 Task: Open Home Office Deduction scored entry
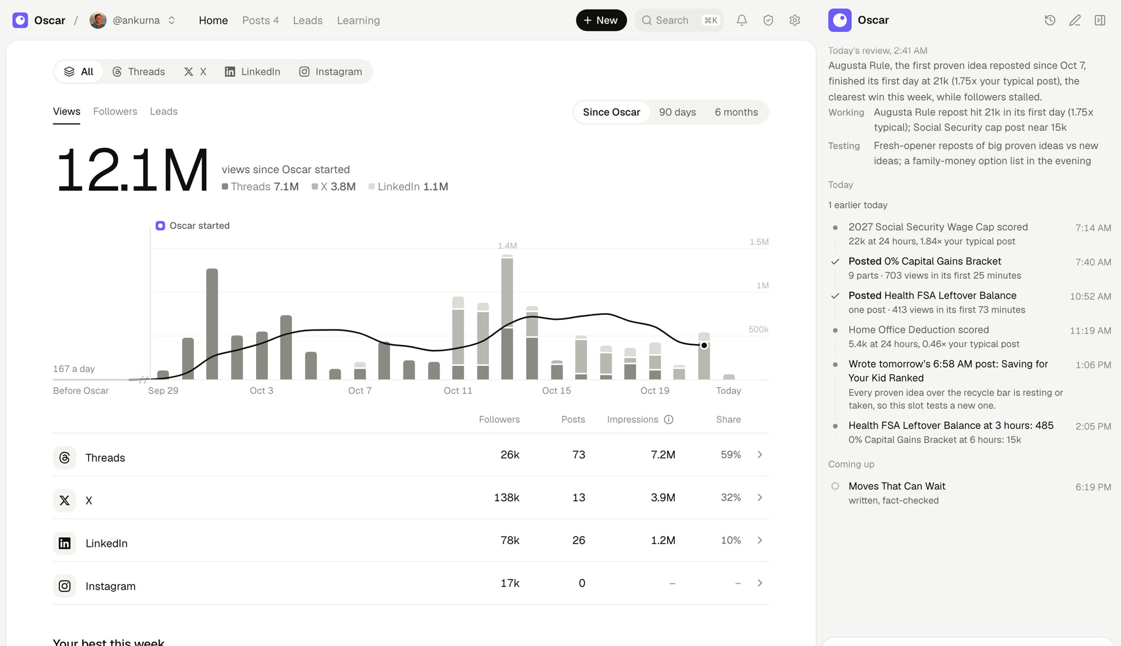pos(970,336)
